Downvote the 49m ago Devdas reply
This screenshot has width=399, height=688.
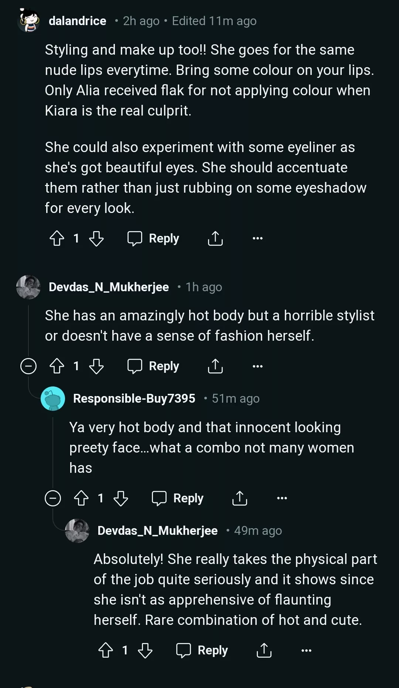pyautogui.click(x=145, y=650)
